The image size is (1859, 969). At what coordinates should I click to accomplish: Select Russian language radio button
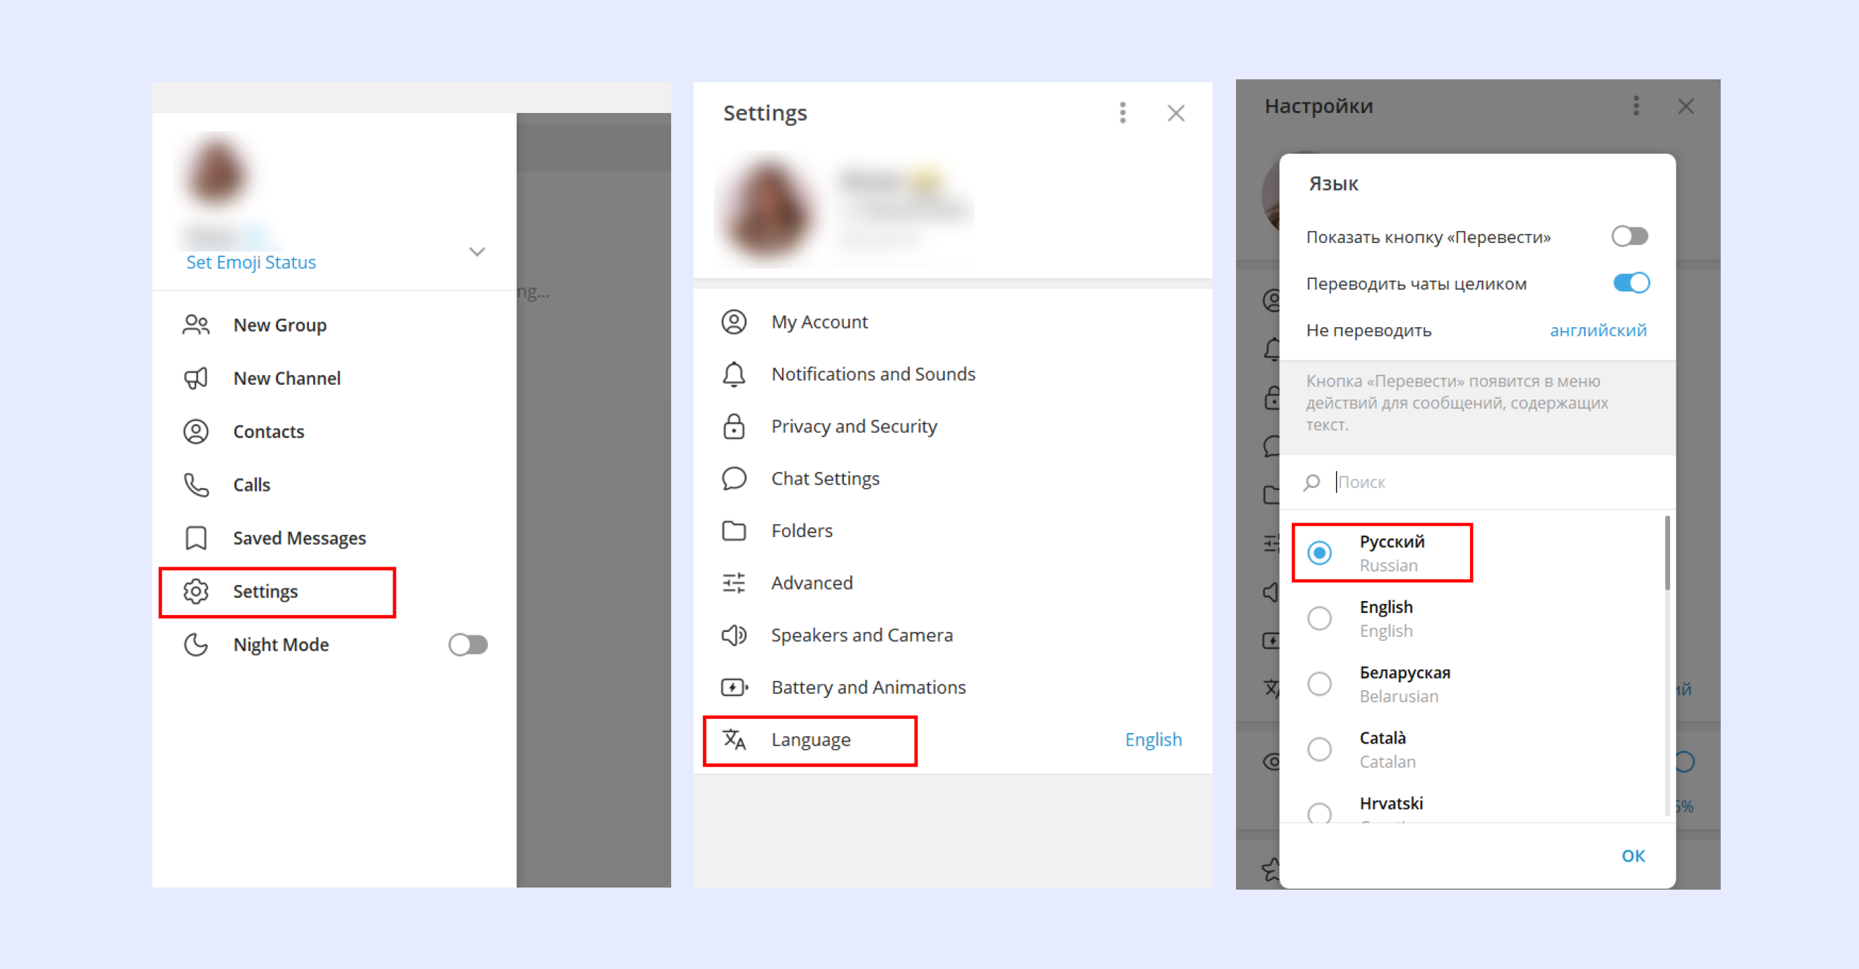coord(1322,551)
